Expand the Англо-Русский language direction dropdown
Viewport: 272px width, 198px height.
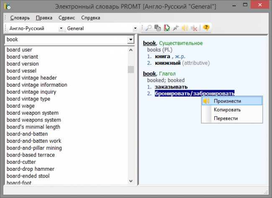coord(61,28)
